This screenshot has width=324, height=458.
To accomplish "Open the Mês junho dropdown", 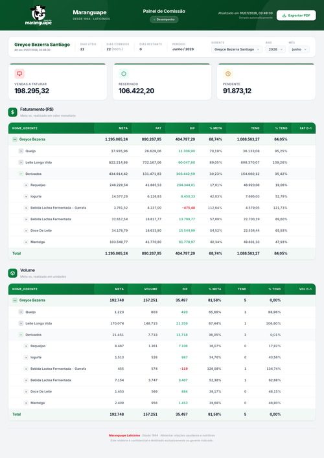I will [299, 49].
